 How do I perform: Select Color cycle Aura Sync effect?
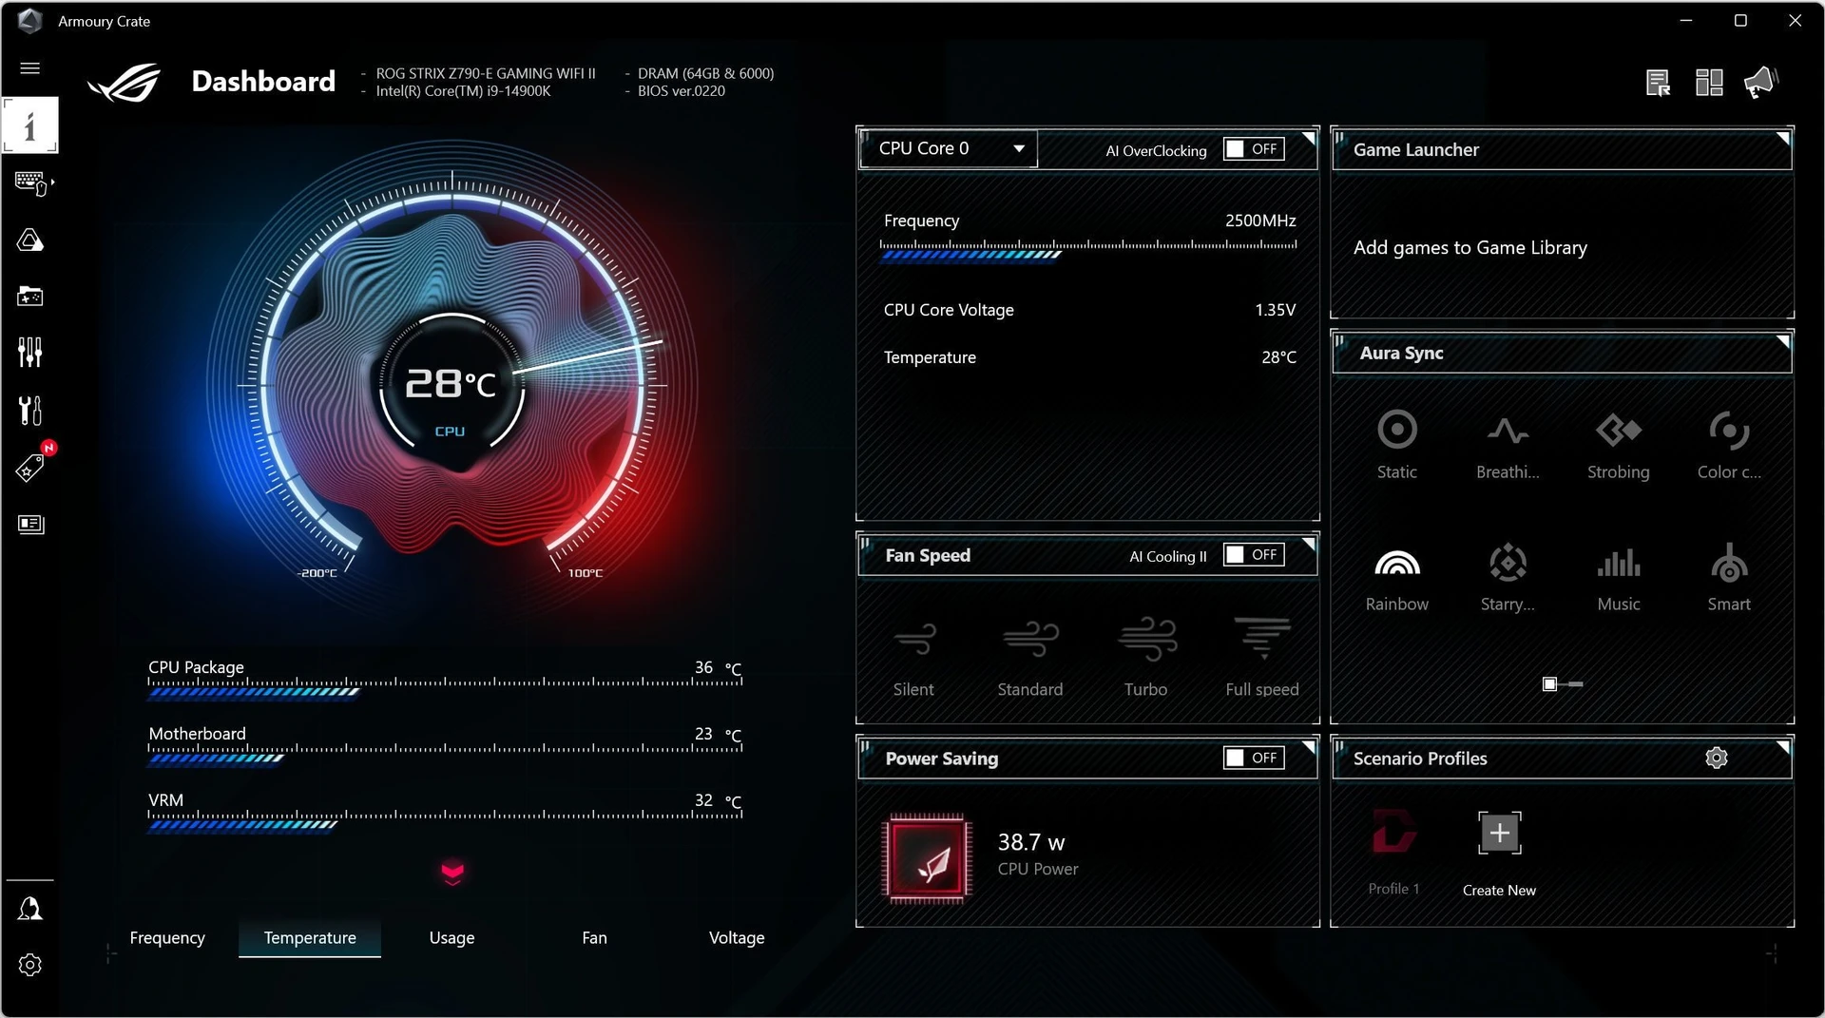[1728, 444]
